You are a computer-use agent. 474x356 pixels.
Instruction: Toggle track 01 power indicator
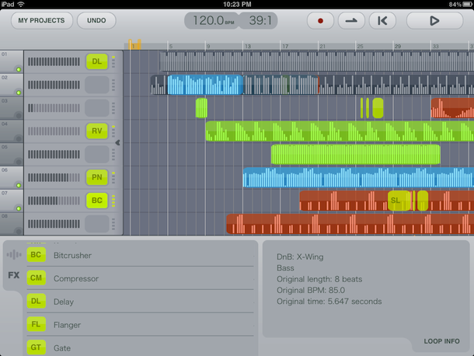(19, 69)
